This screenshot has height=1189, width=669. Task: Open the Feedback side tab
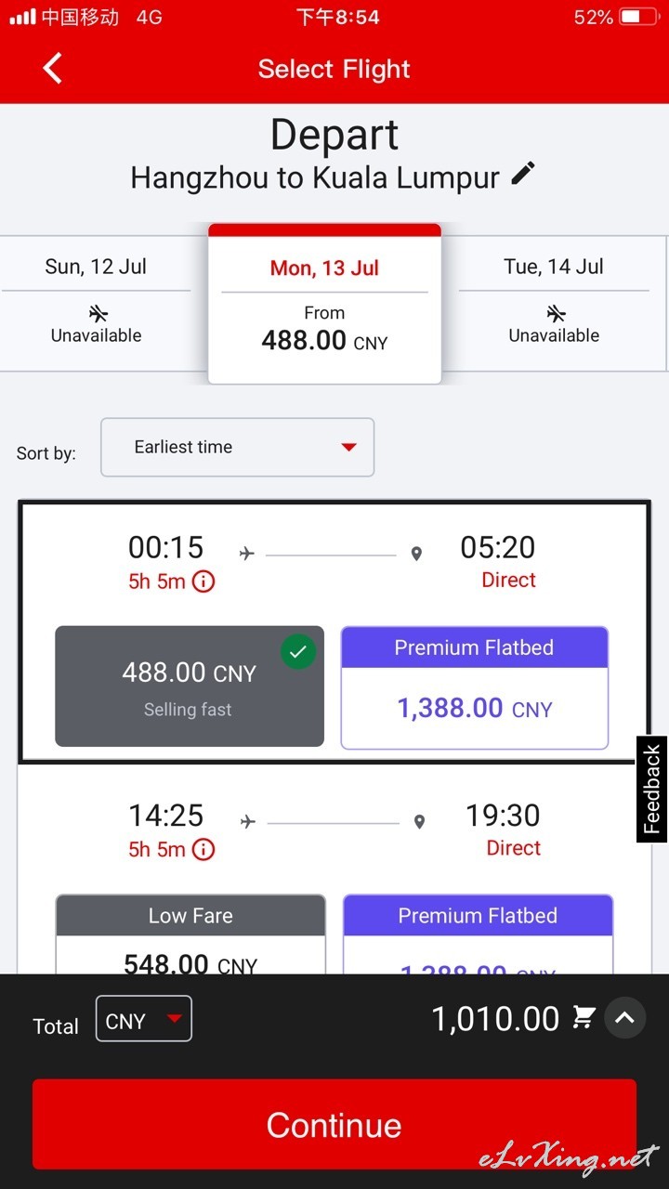[x=651, y=789]
